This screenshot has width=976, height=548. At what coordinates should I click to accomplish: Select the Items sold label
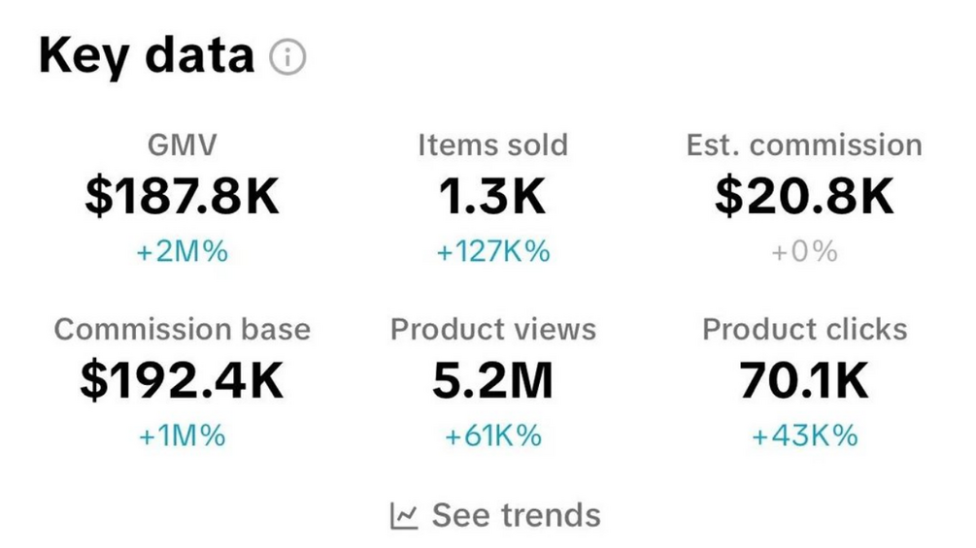[x=492, y=145]
